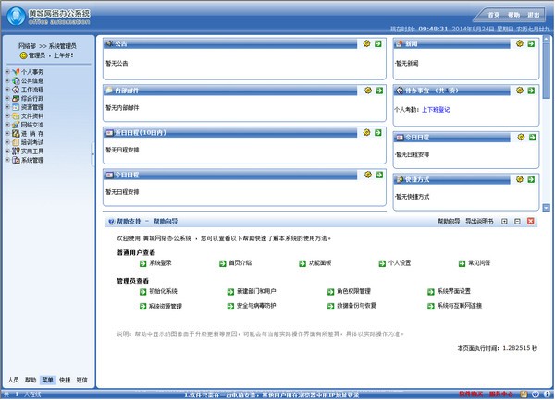This screenshot has width=555, height=400.
Task: Expand the 系统管理 tree node
Action: pyautogui.click(x=6, y=160)
